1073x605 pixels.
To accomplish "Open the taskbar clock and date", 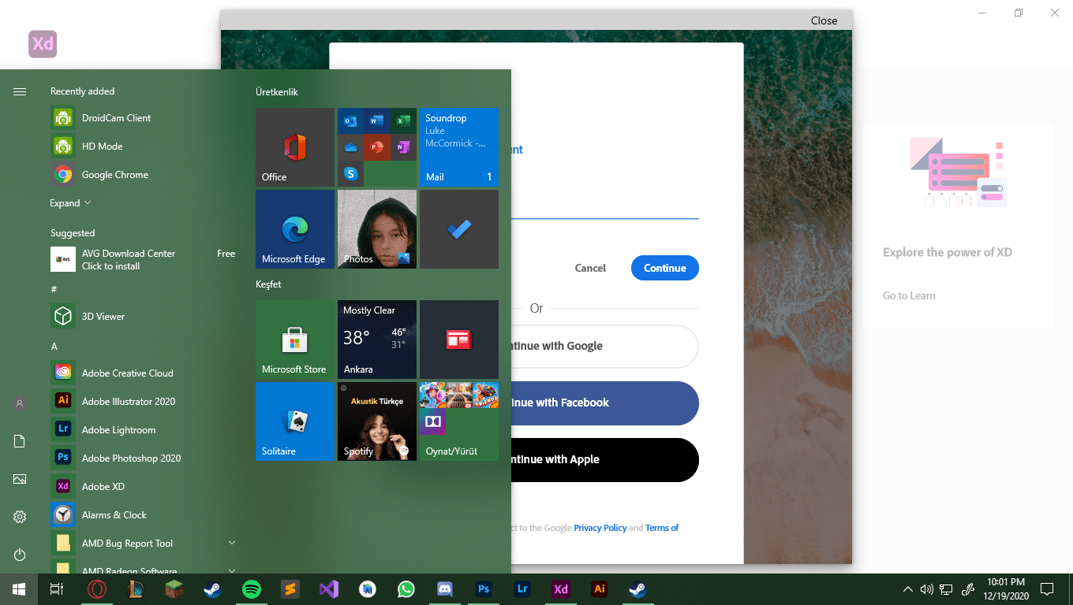I will point(1007,589).
